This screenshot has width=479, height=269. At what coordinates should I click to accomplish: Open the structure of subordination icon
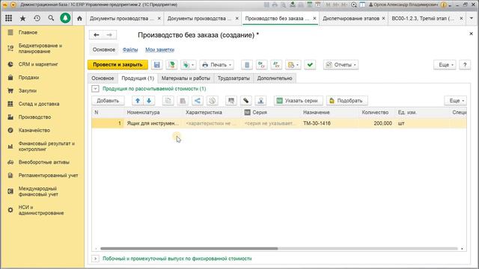[x=247, y=65]
